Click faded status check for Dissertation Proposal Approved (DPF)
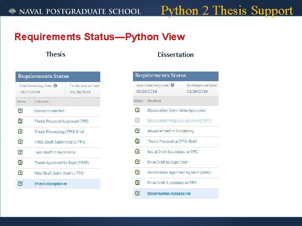The width and height of the screenshot is (302, 226). [138, 120]
